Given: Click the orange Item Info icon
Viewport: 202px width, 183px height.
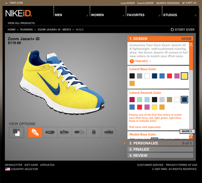Looking at the screenshot, I should [132, 61].
